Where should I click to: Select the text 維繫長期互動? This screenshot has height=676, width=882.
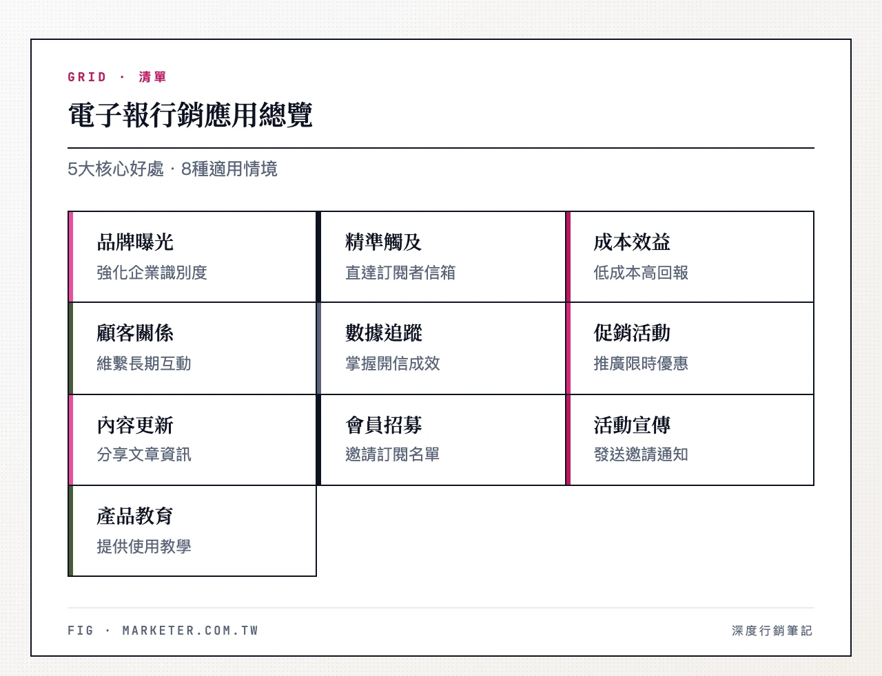click(x=144, y=363)
